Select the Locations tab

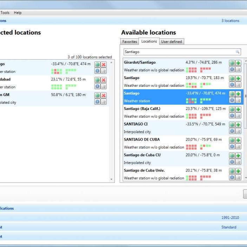pos(149,41)
